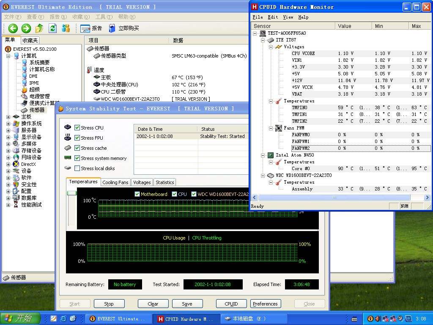Click the Refresh icon in EVEREST toolbar
This screenshot has width=433, height=325.
click(x=52, y=28)
